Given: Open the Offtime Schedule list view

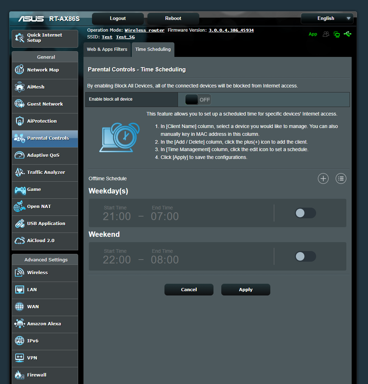Looking at the screenshot, I should pos(341,178).
